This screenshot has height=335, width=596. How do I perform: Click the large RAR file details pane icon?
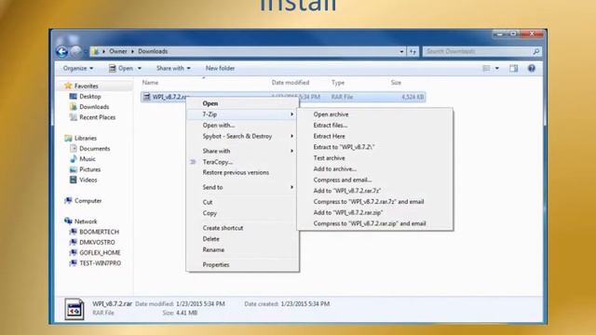74,309
